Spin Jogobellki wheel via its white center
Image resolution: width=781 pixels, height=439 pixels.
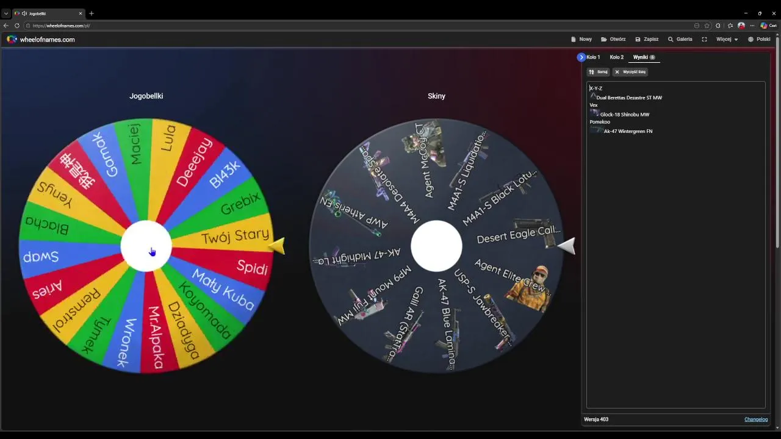coord(146,246)
